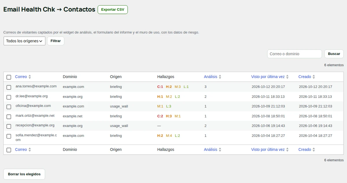Viewport: 347px width, 183px height.
Task: Click H:3 finding in mark.ortiz row
Action: (x=169, y=116)
